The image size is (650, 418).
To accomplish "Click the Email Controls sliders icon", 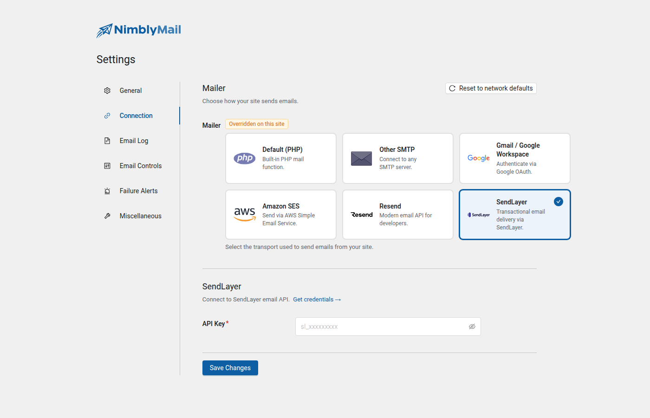I will (x=107, y=166).
